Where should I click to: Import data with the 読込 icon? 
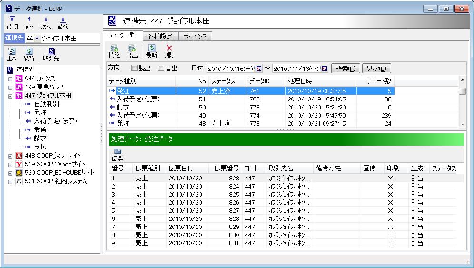(x=114, y=51)
